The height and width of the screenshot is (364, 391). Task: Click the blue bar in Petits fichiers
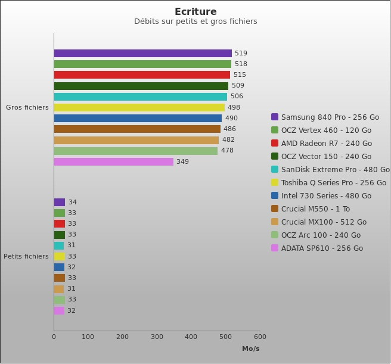60,267
